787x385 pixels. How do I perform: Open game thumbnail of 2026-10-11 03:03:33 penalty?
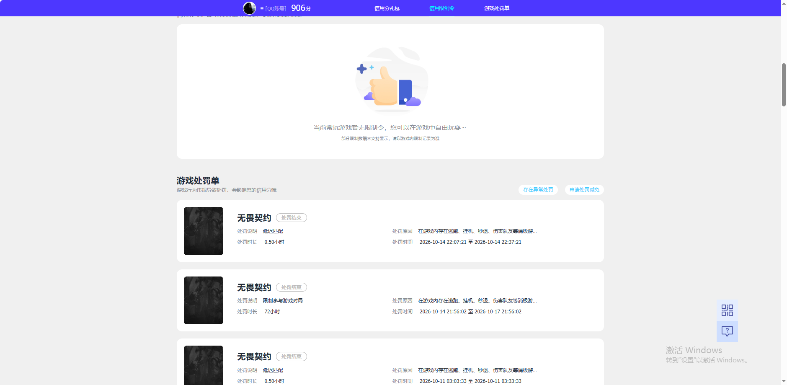tap(204, 365)
